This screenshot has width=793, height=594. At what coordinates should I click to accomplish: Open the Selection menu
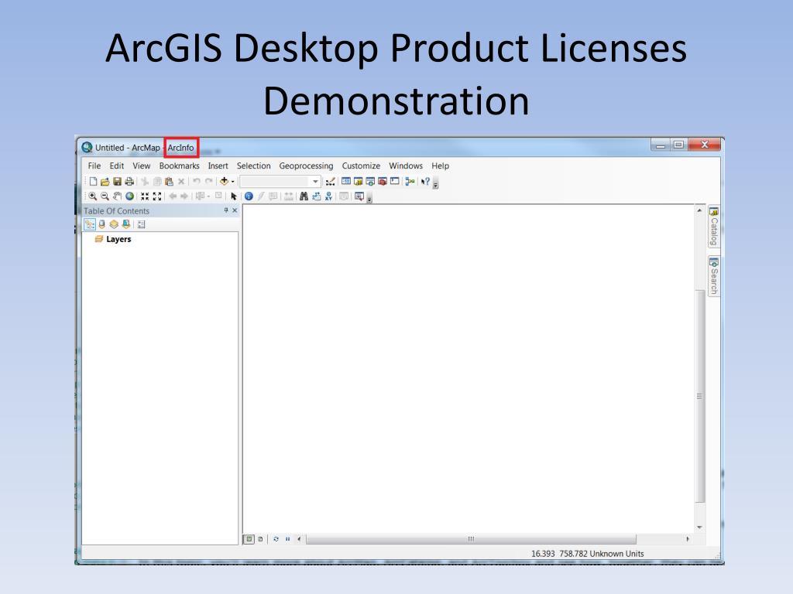(254, 166)
